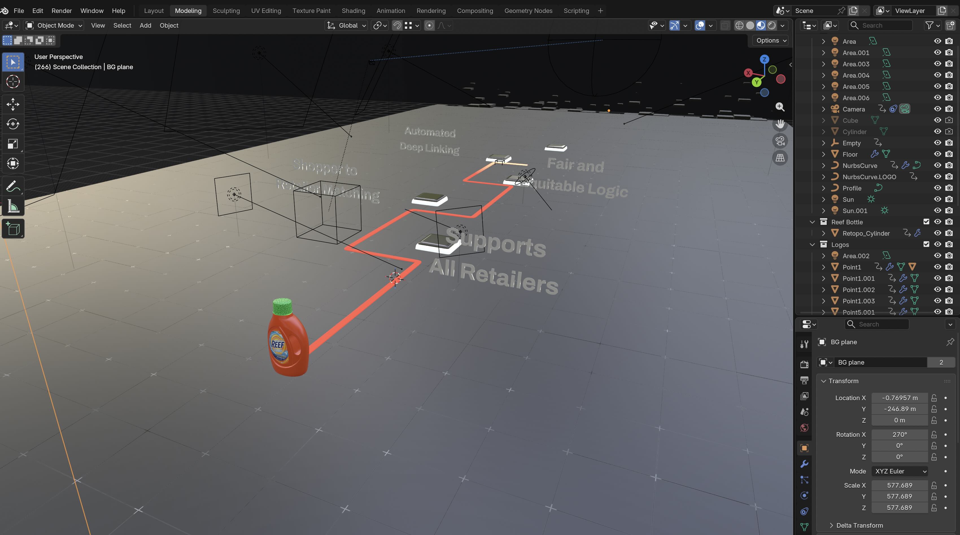Image resolution: width=960 pixels, height=535 pixels.
Task: Toggle viewport gizmos
Action: (x=674, y=25)
